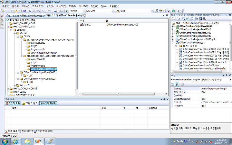The height and width of the screenshot is (145, 232).
Task: Click the Find in Files icon beside Excel box
Action: pyautogui.click(x=118, y=11)
